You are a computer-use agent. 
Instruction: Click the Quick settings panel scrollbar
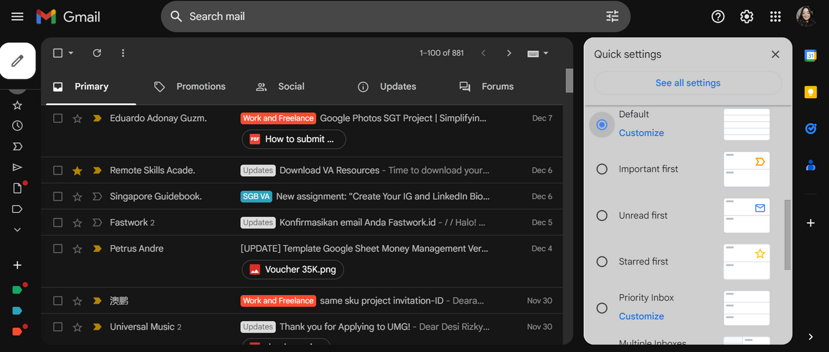[x=787, y=234]
